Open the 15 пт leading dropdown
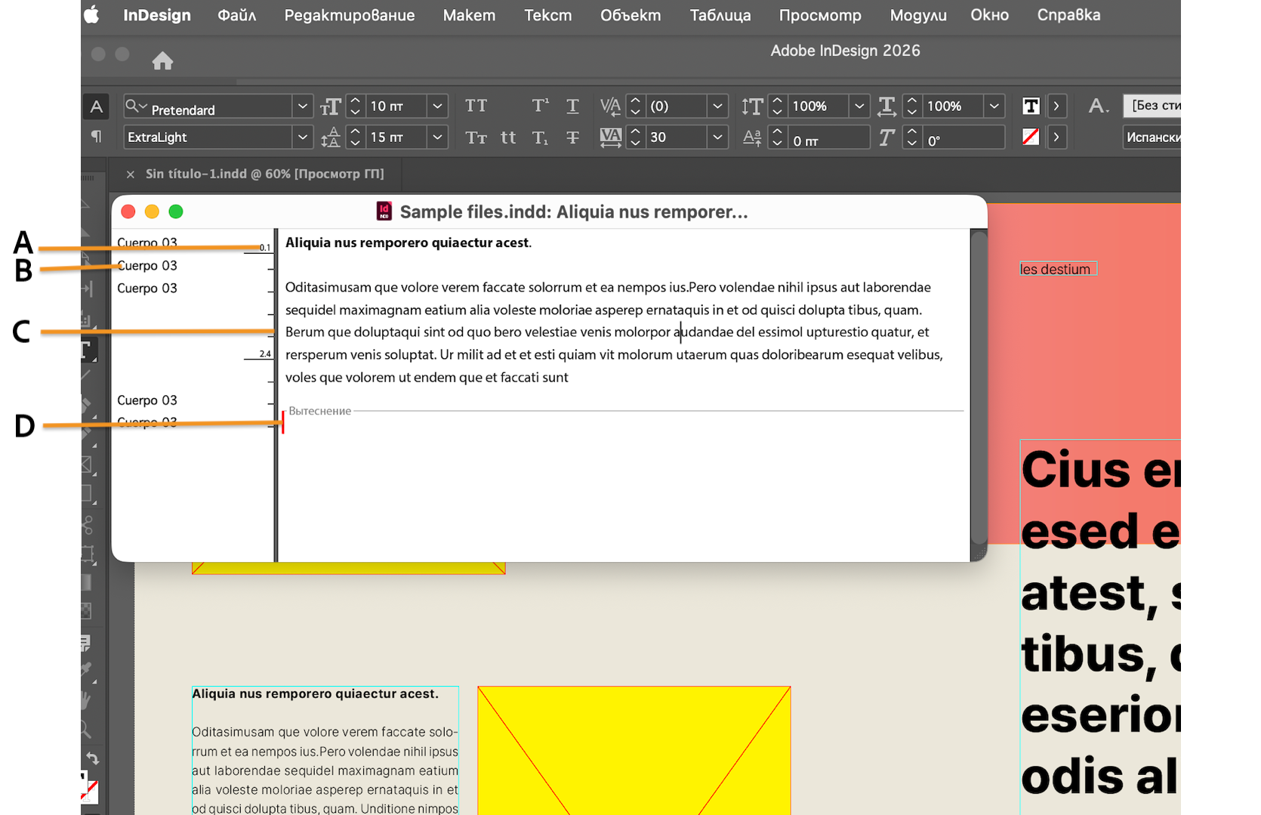1261x815 pixels. click(x=437, y=137)
